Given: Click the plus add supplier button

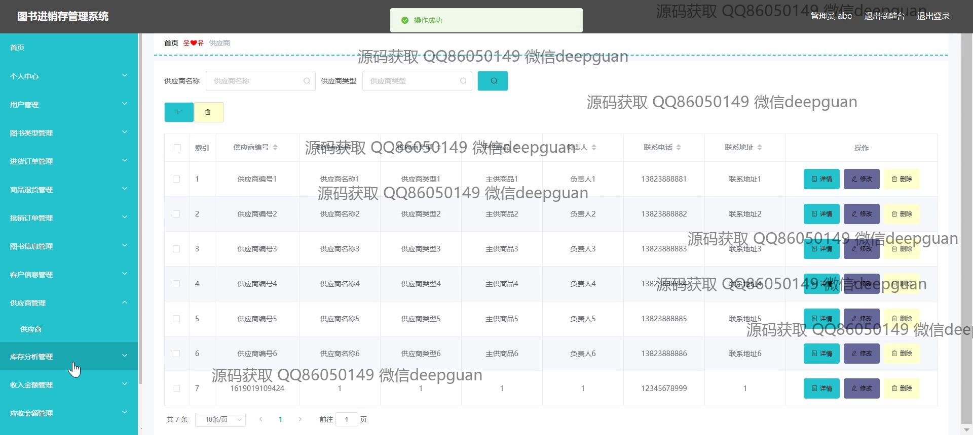Looking at the screenshot, I should coord(178,112).
